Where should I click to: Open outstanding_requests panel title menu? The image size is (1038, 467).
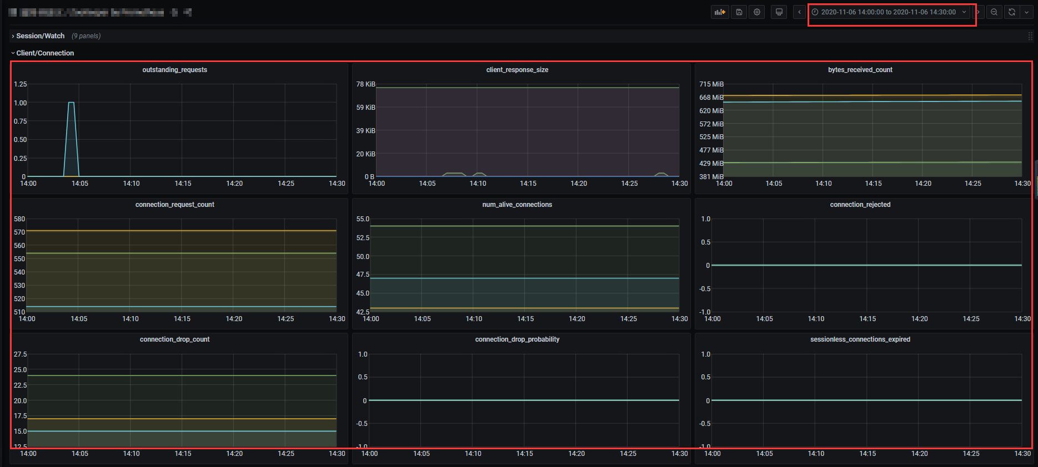point(174,70)
